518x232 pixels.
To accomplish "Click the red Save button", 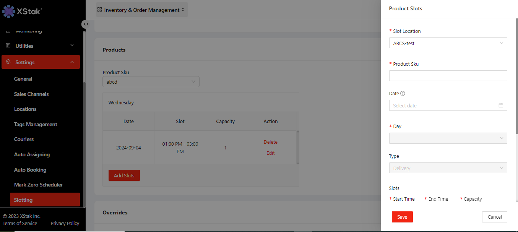I will click(x=402, y=217).
